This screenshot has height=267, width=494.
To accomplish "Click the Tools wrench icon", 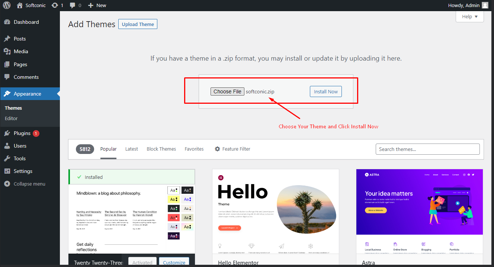I will 7,158.
